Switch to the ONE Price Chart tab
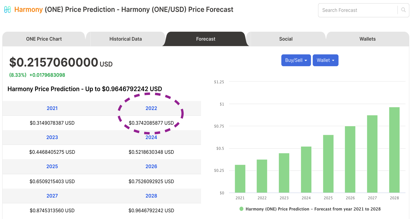 pos(44,39)
